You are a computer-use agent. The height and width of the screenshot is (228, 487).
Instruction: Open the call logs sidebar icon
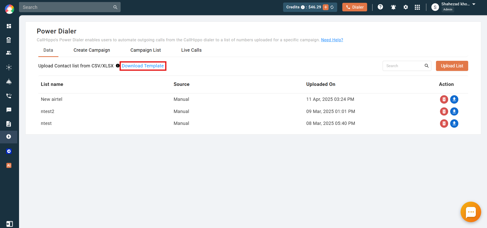(x=9, y=96)
